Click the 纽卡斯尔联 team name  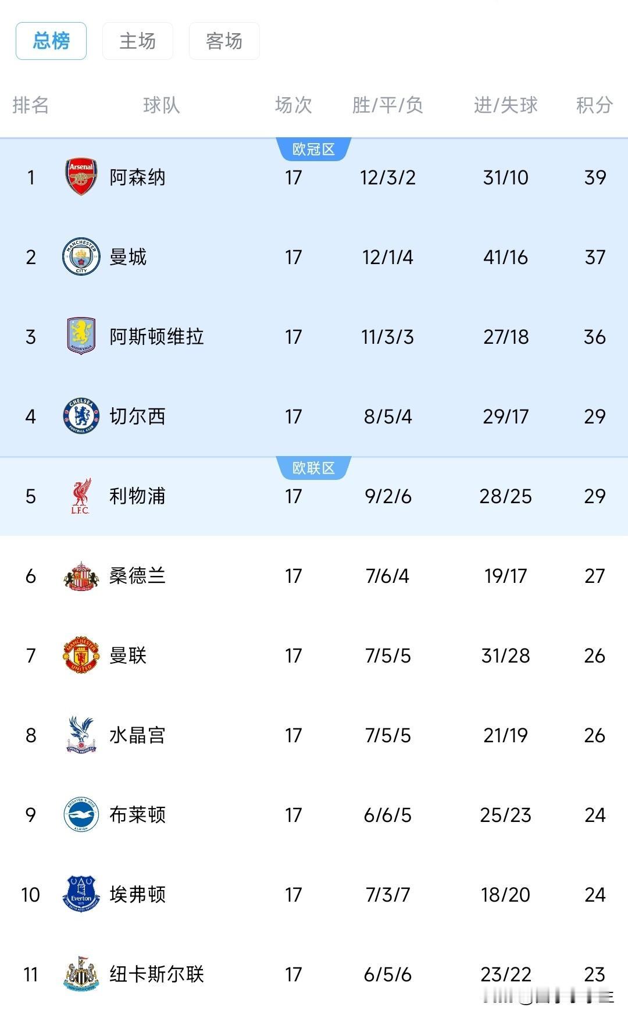coord(156,974)
